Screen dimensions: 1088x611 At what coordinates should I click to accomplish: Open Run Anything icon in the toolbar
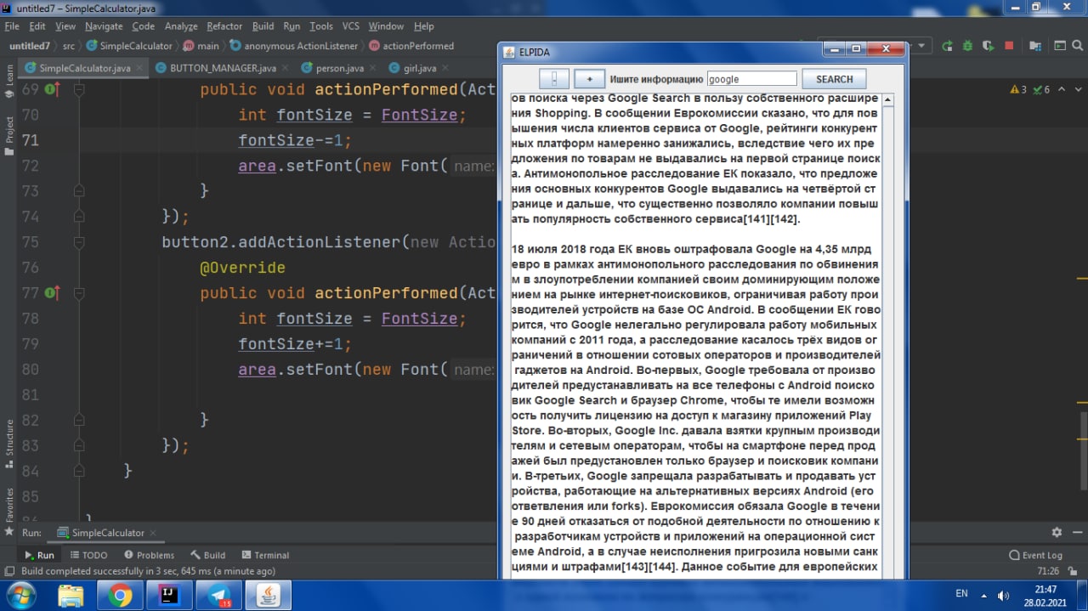(x=1059, y=46)
